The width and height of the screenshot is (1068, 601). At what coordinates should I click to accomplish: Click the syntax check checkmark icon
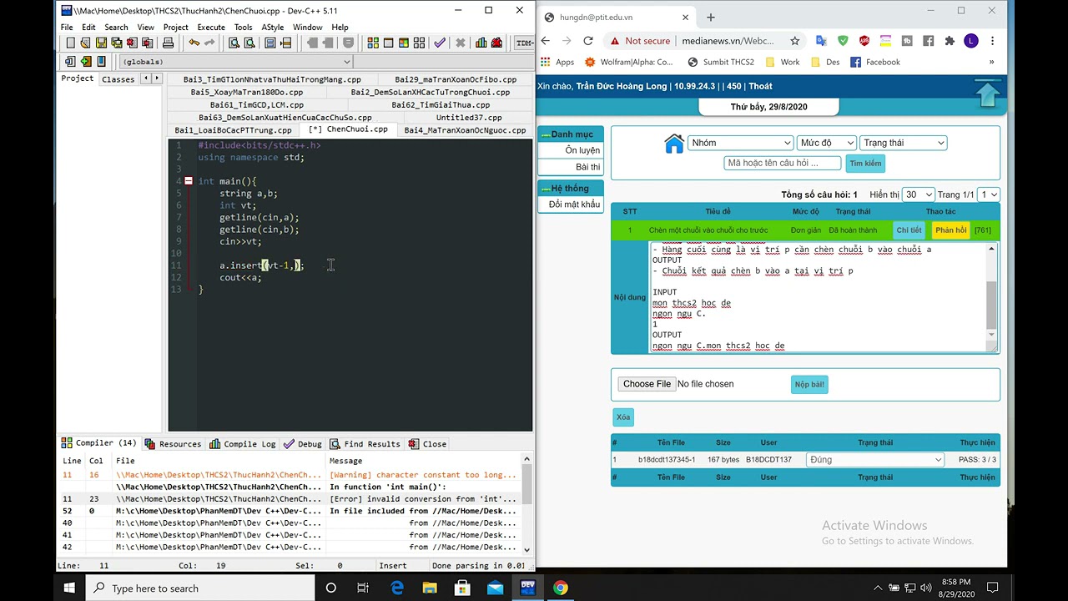click(x=439, y=43)
